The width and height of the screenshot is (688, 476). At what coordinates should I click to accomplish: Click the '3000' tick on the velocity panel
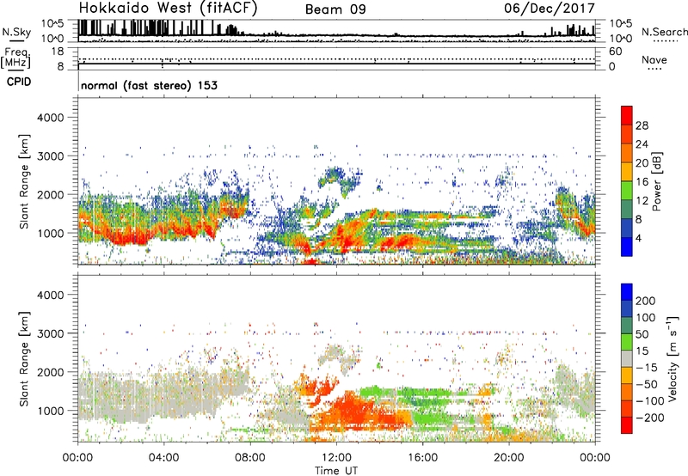(x=51, y=333)
